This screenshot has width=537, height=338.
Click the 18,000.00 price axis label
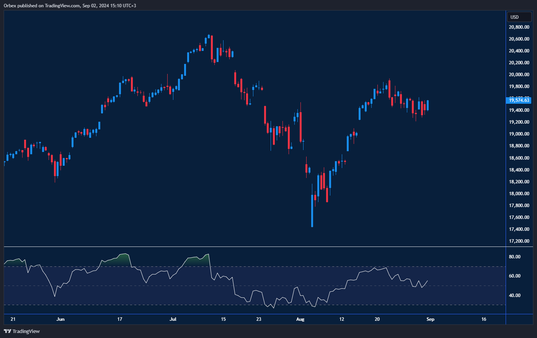tap(519, 194)
